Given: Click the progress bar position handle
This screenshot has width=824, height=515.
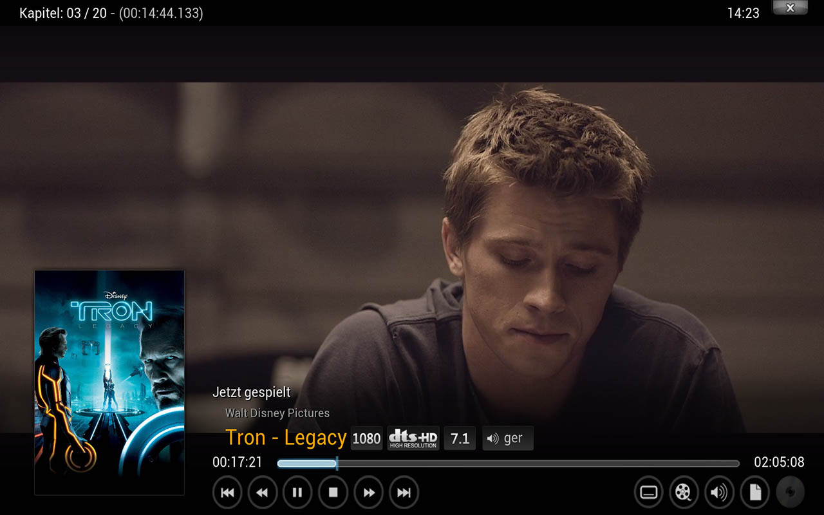Looking at the screenshot, I should coord(337,463).
